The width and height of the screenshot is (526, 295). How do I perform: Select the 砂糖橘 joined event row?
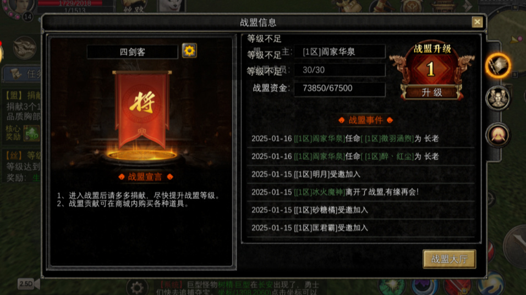tap(360, 210)
